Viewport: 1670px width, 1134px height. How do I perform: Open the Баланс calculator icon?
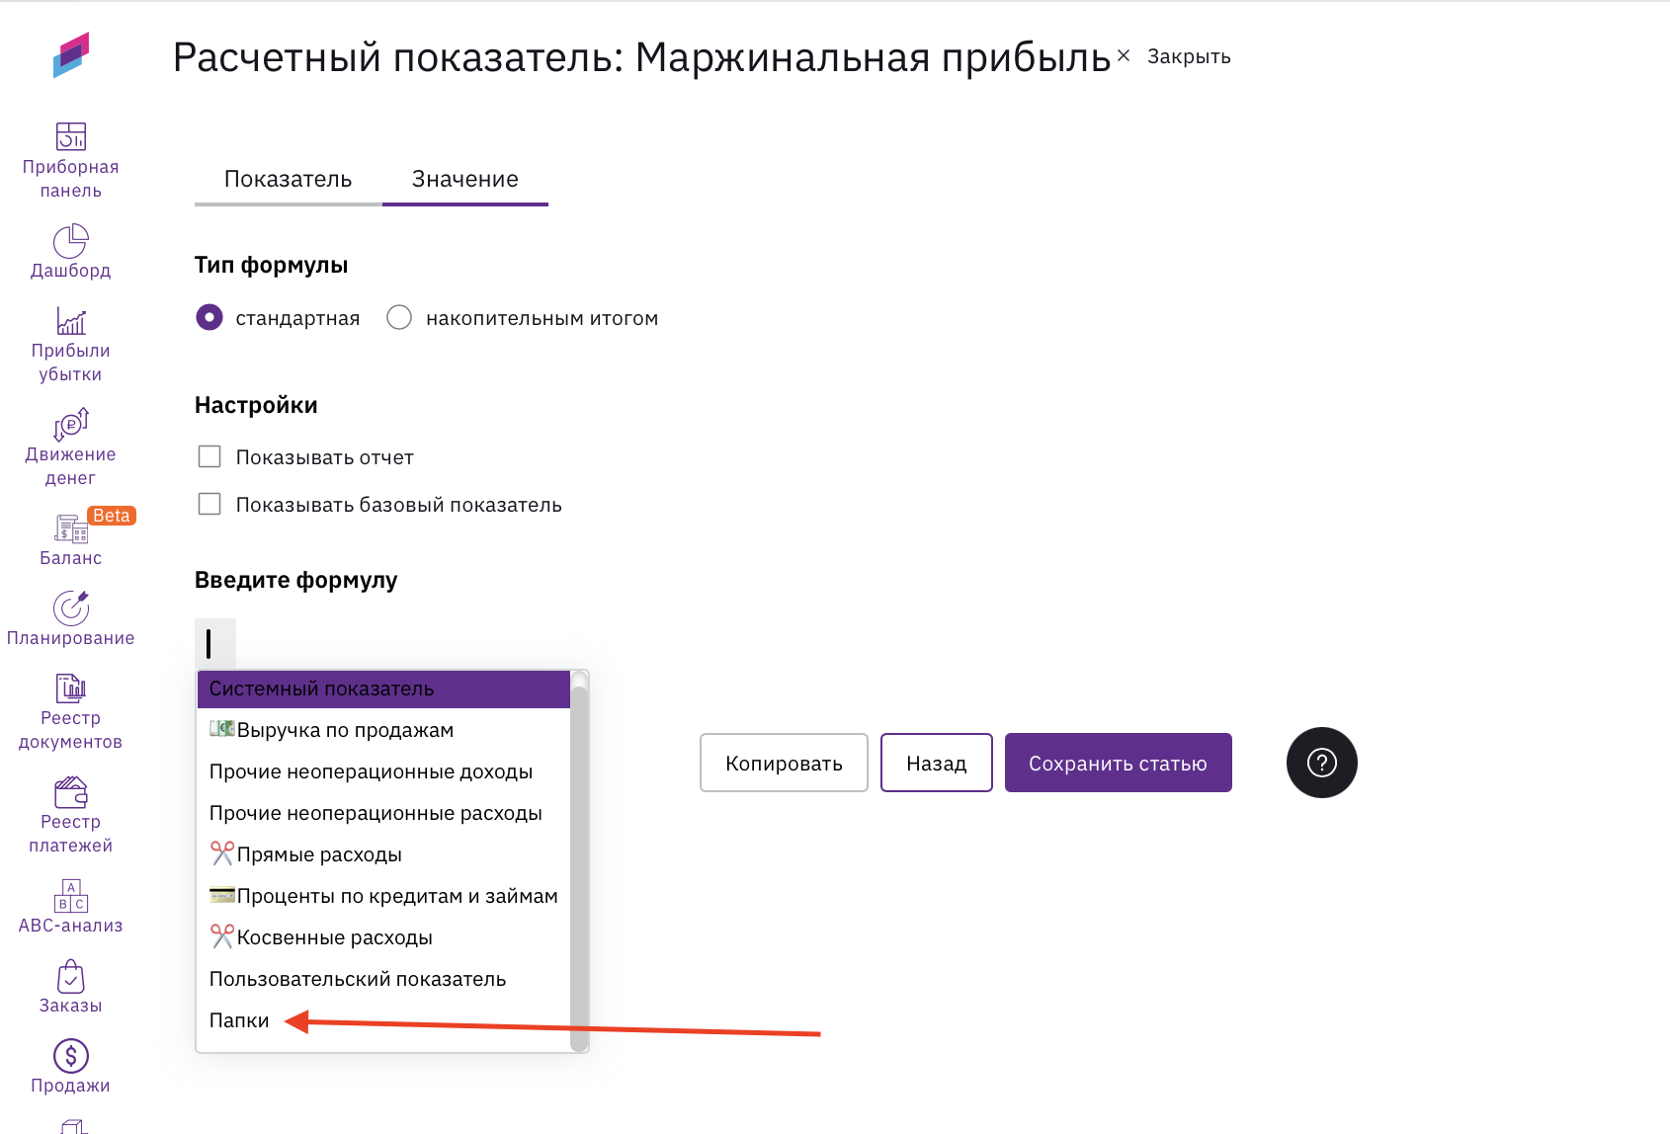tap(70, 529)
